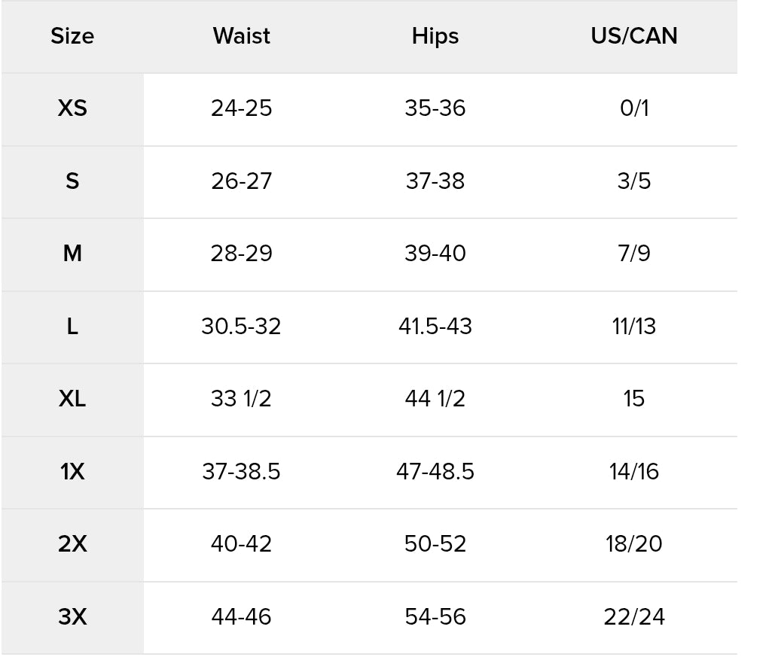Select the 1X size row label
Screen dimensions: 775x660
(72, 472)
